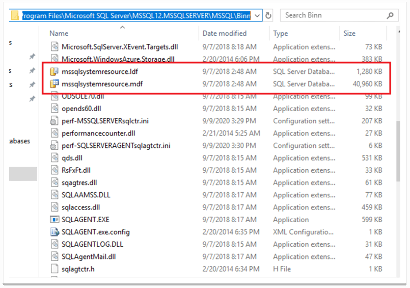Select the sqlaccess.dll file name
The width and height of the screenshot is (410, 288).
click(x=81, y=207)
